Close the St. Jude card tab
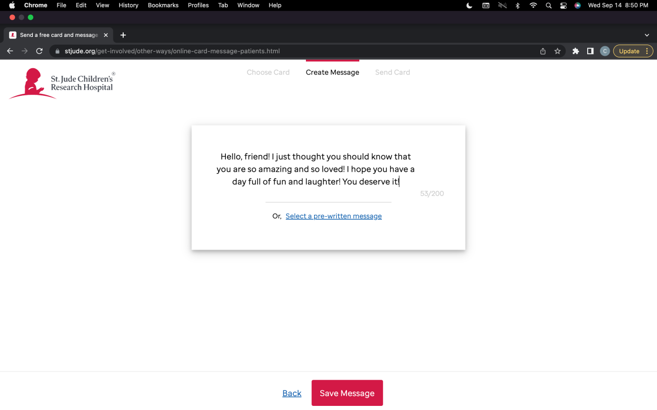 106,35
